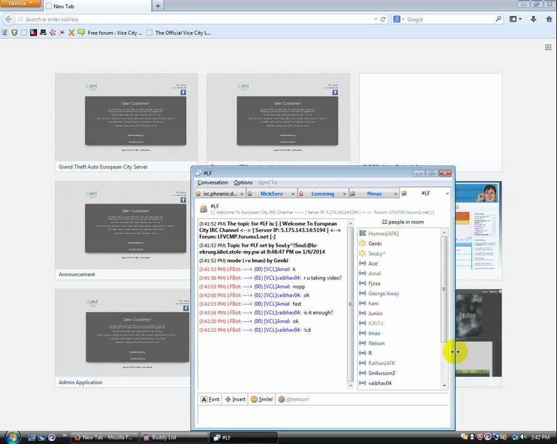This screenshot has height=444, width=557.
Task: Click the #LF taskbar button
Action: [x=244, y=437]
